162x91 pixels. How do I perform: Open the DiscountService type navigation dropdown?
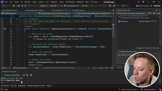coord(56,13)
